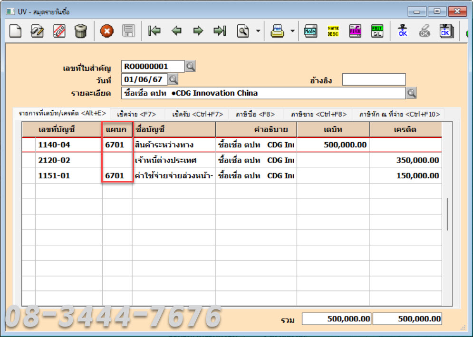This screenshot has height=337, width=473.
Task: Click debit amount 500,000.00 in row 1140-04
Action: click(333, 145)
